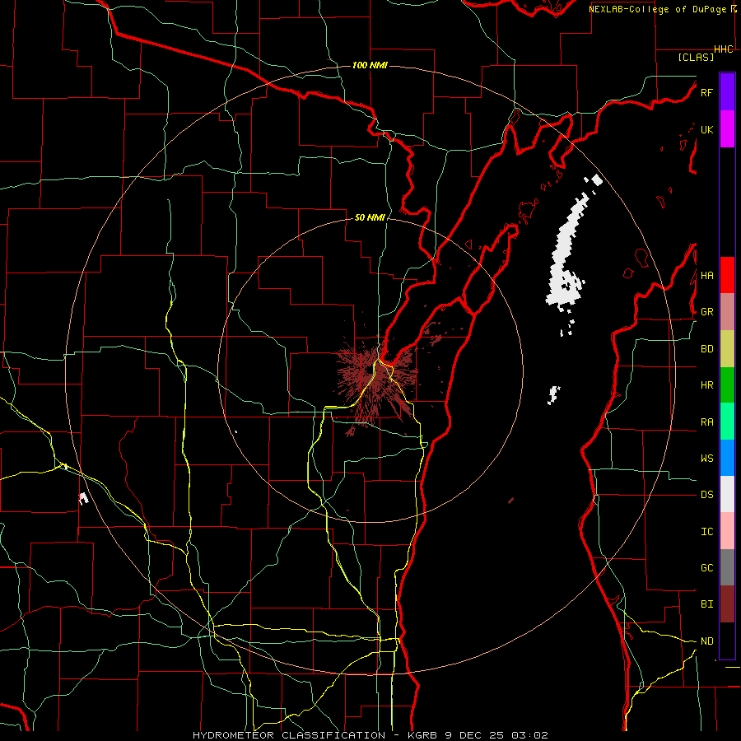Click the BI brown legend swatch
The height and width of the screenshot is (741, 741).
(727, 604)
